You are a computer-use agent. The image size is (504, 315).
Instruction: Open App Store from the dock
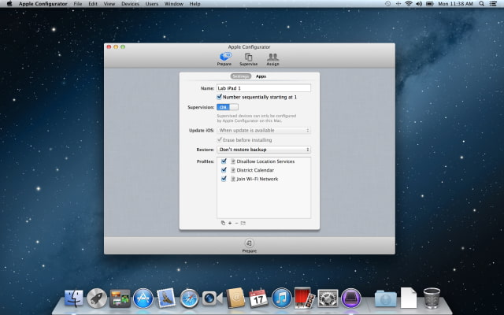click(x=143, y=298)
